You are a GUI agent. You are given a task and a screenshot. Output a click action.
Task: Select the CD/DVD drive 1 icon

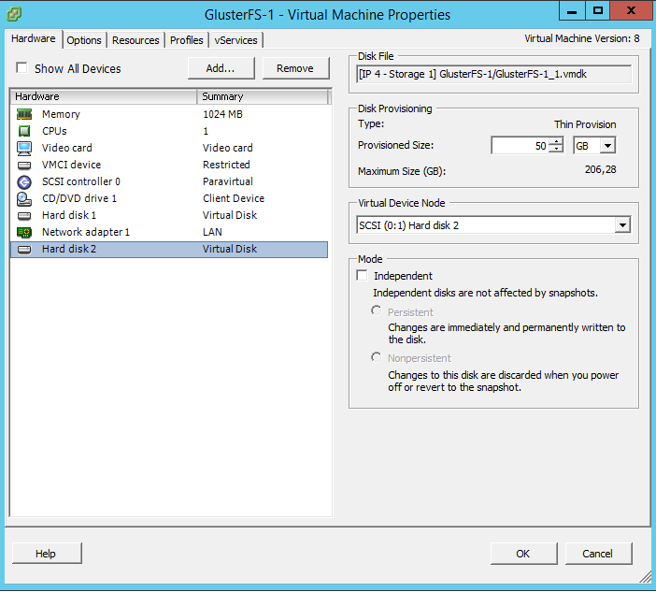[24, 199]
